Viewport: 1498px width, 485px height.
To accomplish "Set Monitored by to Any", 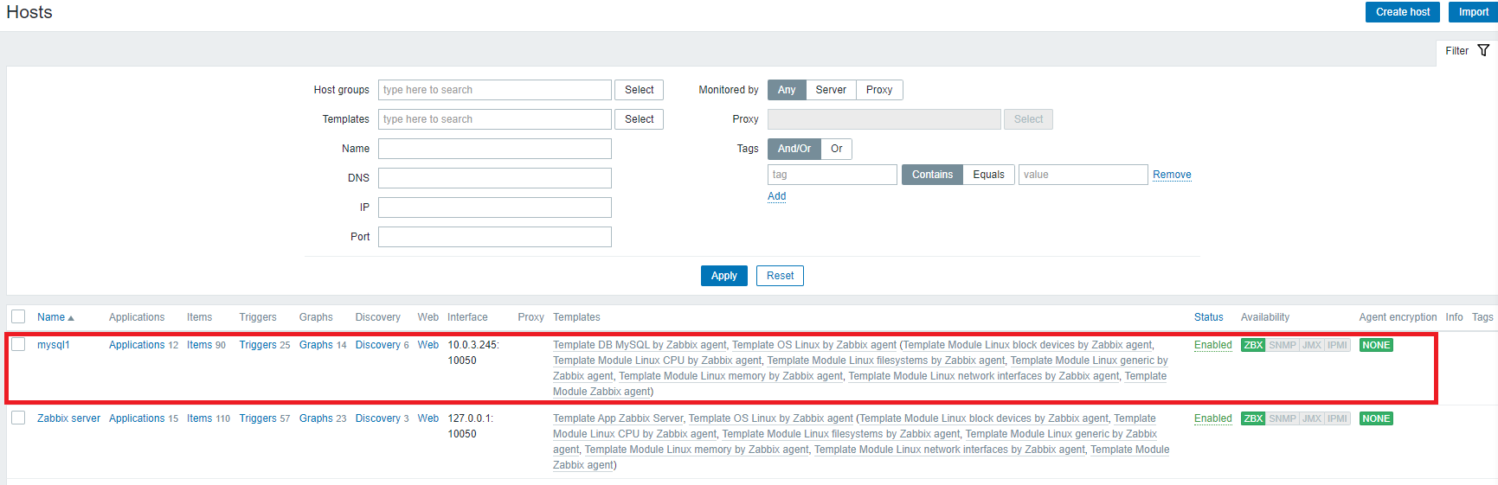I will 787,90.
